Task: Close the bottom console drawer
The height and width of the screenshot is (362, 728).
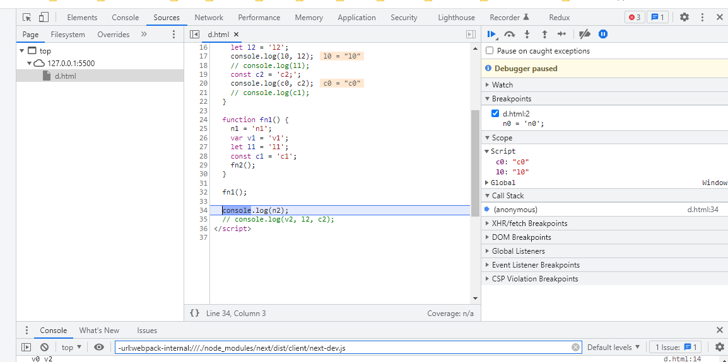Action: 720,331
